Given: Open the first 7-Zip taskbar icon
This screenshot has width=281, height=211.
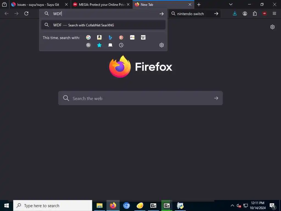Looking at the screenshot, I should (x=153, y=206).
